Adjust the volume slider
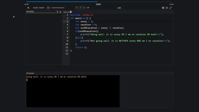 58,8
